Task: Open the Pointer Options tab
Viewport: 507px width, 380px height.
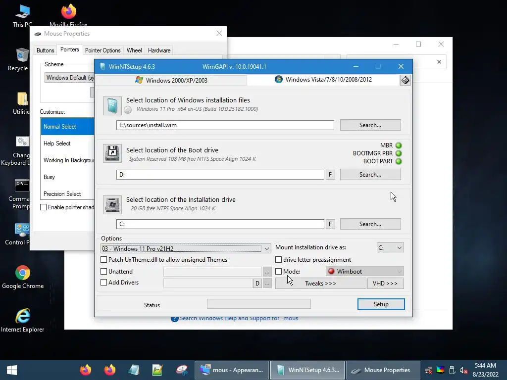Action: [x=103, y=50]
